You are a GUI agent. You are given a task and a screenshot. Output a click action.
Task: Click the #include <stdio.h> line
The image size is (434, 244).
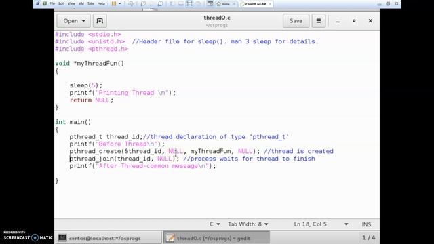[x=88, y=35]
